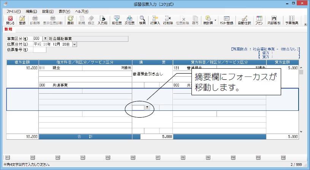Refresh with the 最新 toolbar icon
310x170 pixels.
click(x=70, y=20)
